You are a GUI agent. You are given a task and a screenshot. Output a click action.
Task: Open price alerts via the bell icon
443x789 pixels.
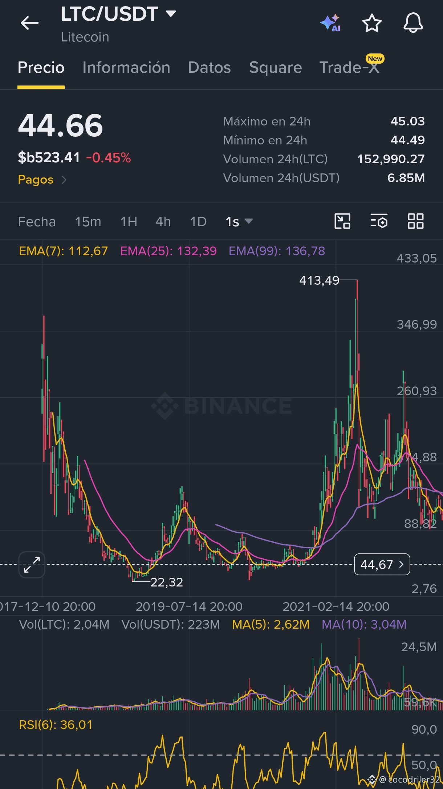pyautogui.click(x=413, y=23)
